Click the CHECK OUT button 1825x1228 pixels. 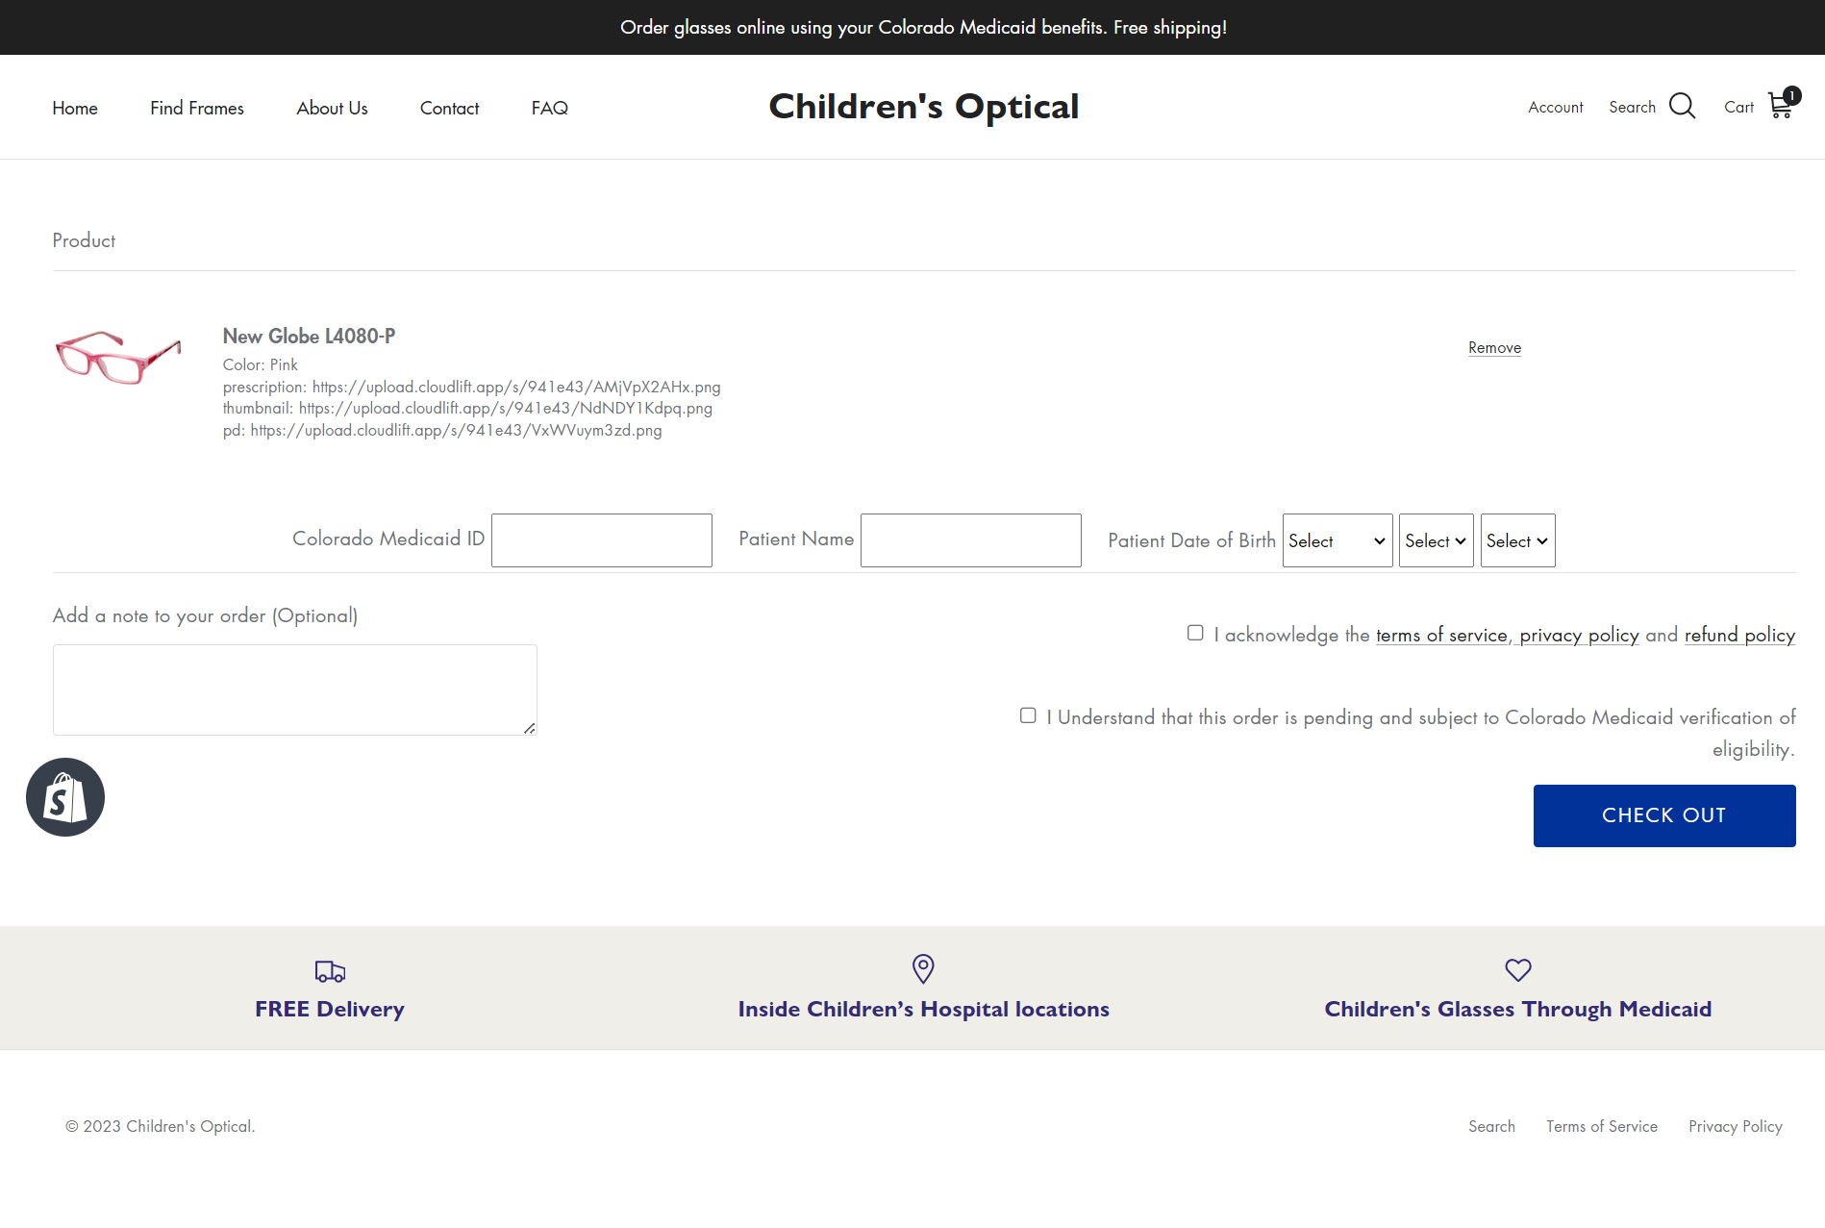(1663, 814)
